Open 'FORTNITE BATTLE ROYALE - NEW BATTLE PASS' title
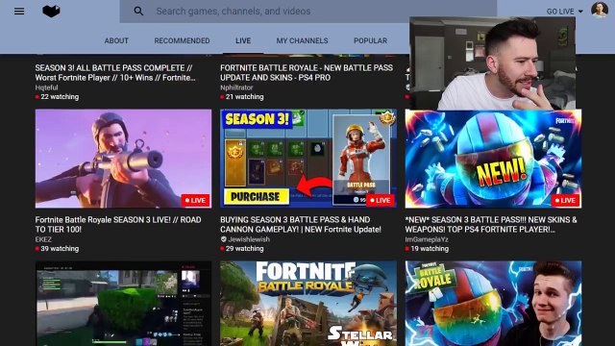The width and height of the screenshot is (615, 346). (x=307, y=73)
